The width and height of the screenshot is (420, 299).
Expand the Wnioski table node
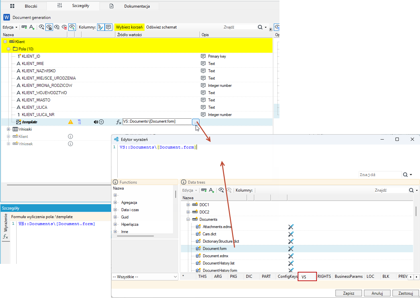tap(9, 129)
